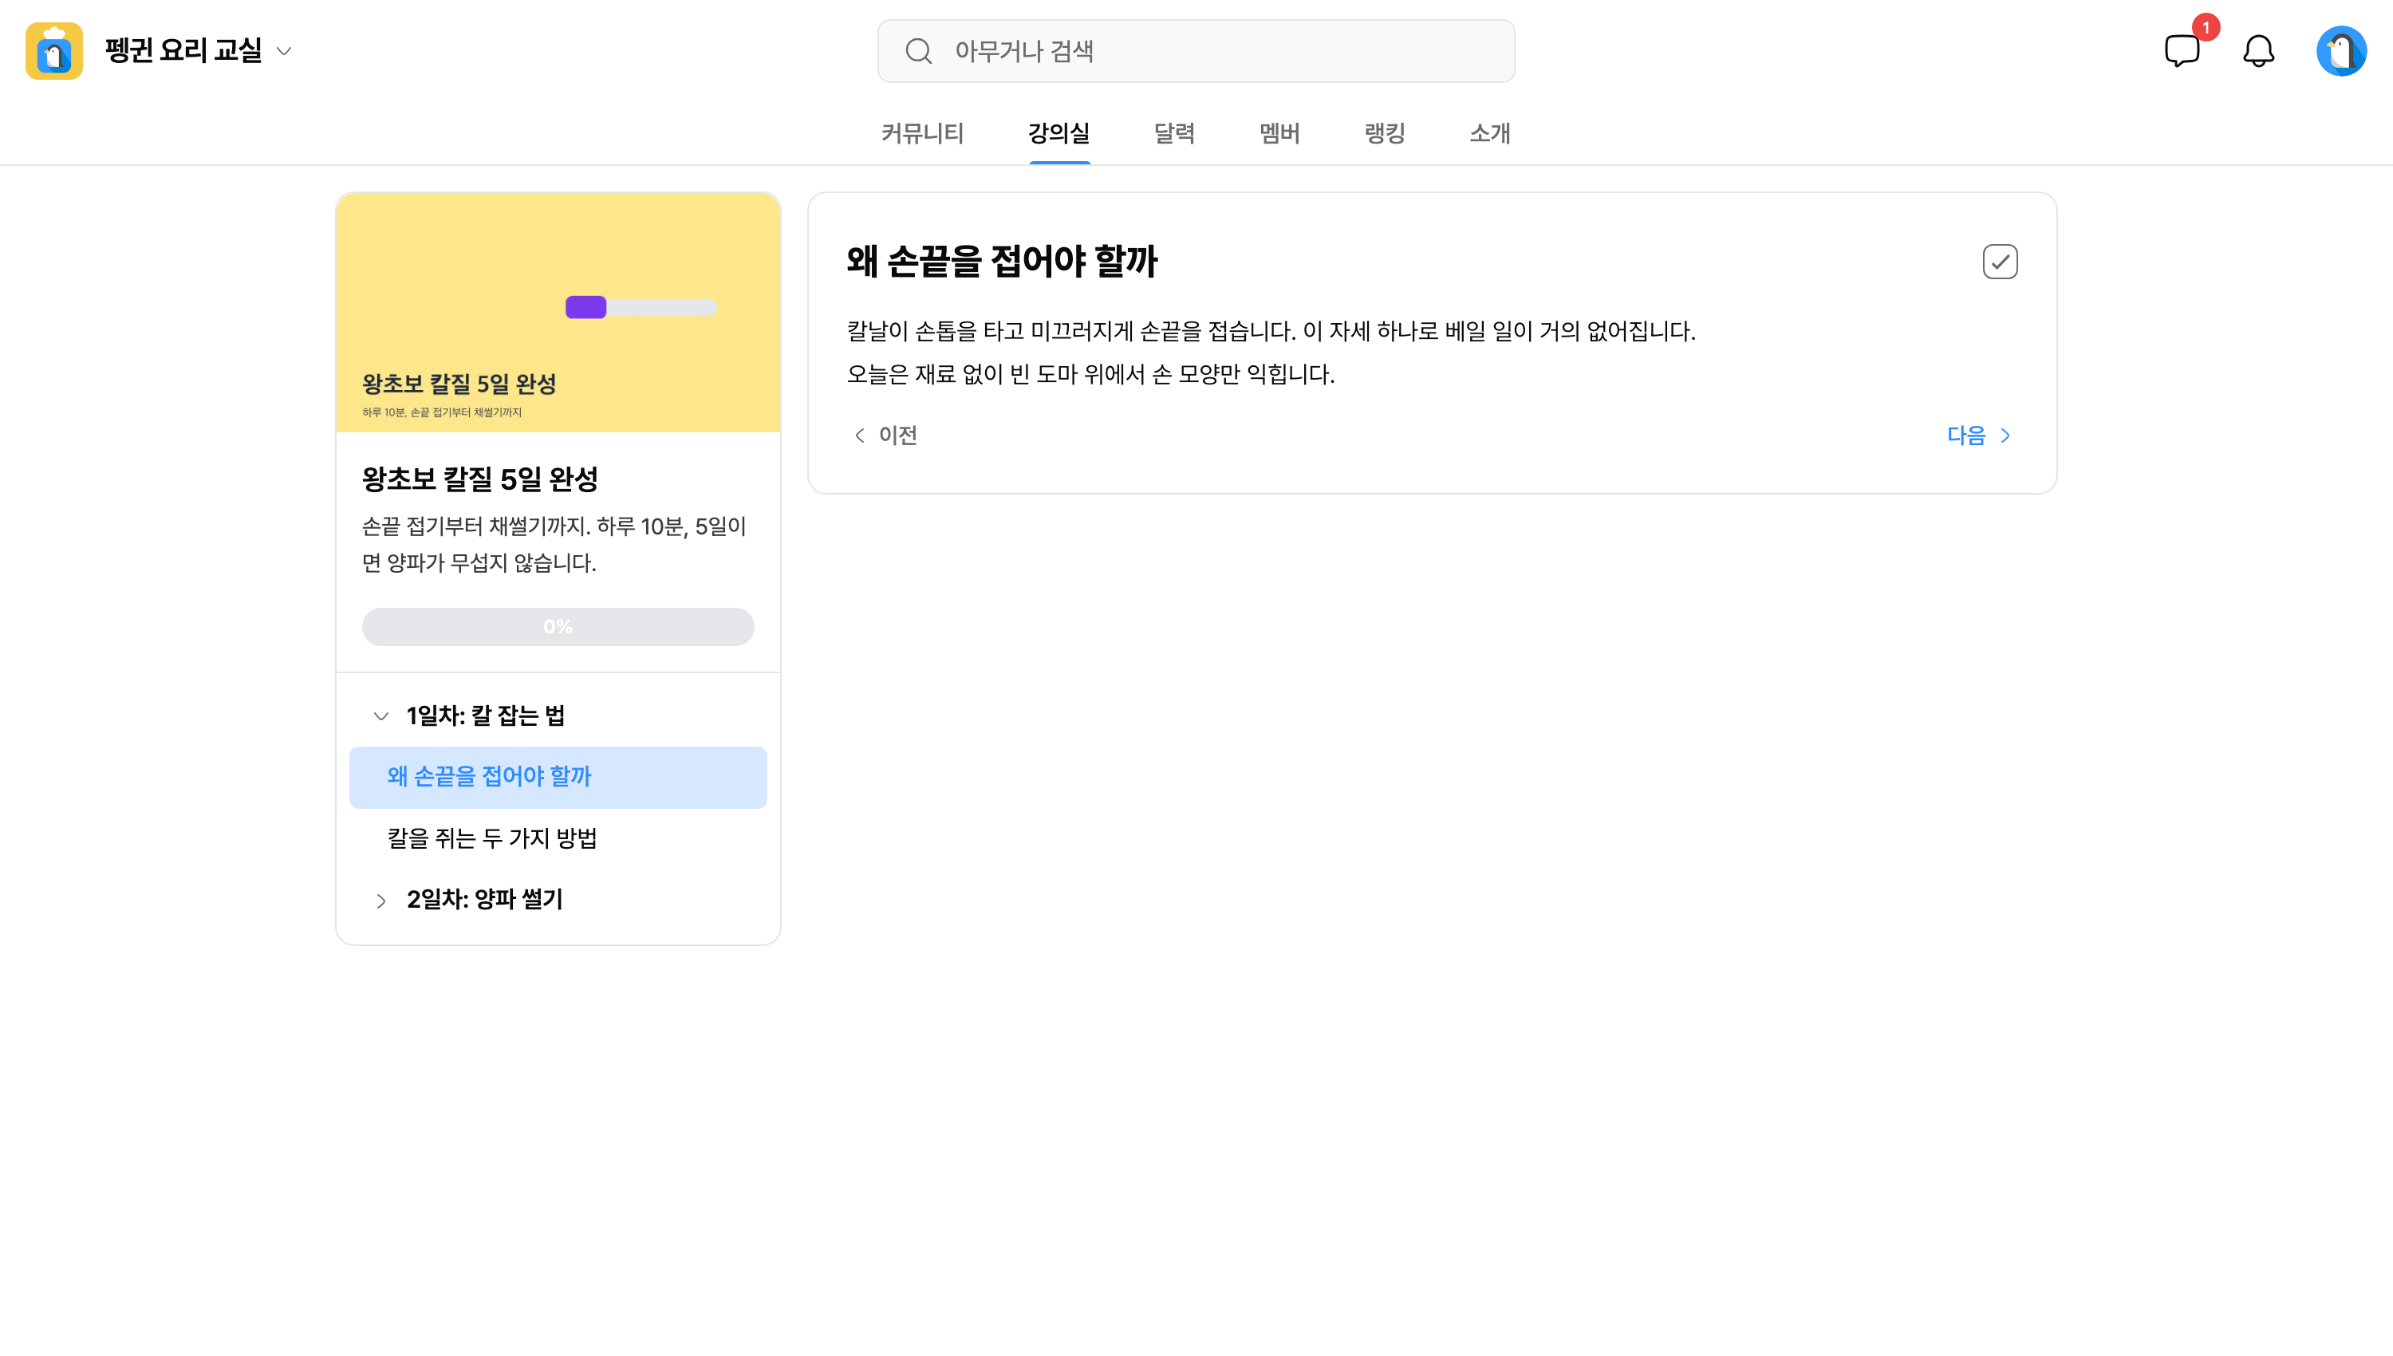Click the 펭귄 요리 교실 logo icon
2393x1356 pixels.
pyautogui.click(x=54, y=51)
